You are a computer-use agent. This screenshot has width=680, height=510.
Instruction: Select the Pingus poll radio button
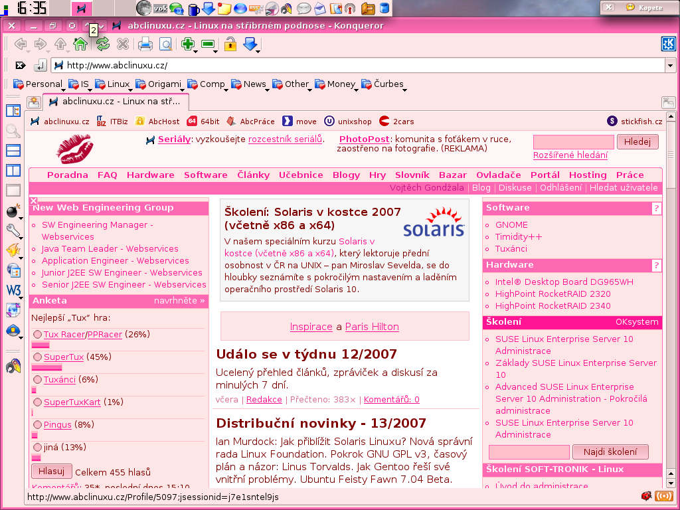pos(37,424)
